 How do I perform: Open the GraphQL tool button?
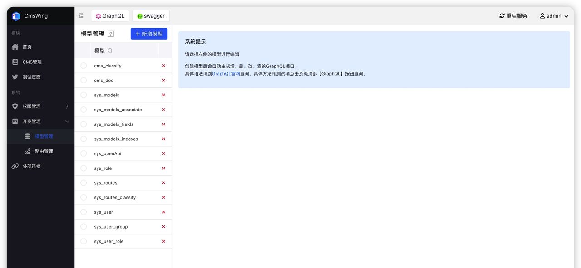tap(110, 16)
